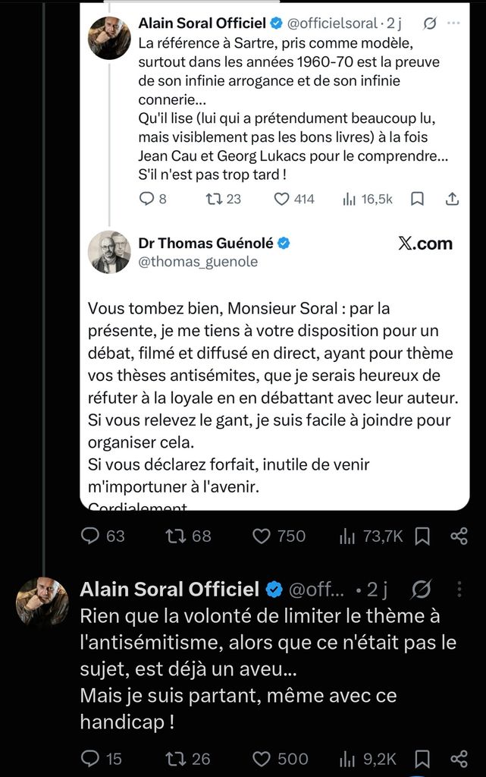486x777 pixels.
Task: Open @thomas_guenole profile handle
Action: pyautogui.click(x=198, y=262)
